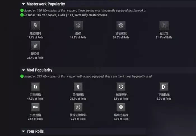Click the 快速切换枪带 mod icon

coord(78,107)
